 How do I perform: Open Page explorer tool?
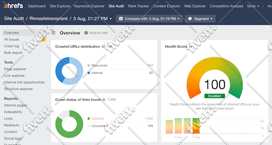click(15, 69)
